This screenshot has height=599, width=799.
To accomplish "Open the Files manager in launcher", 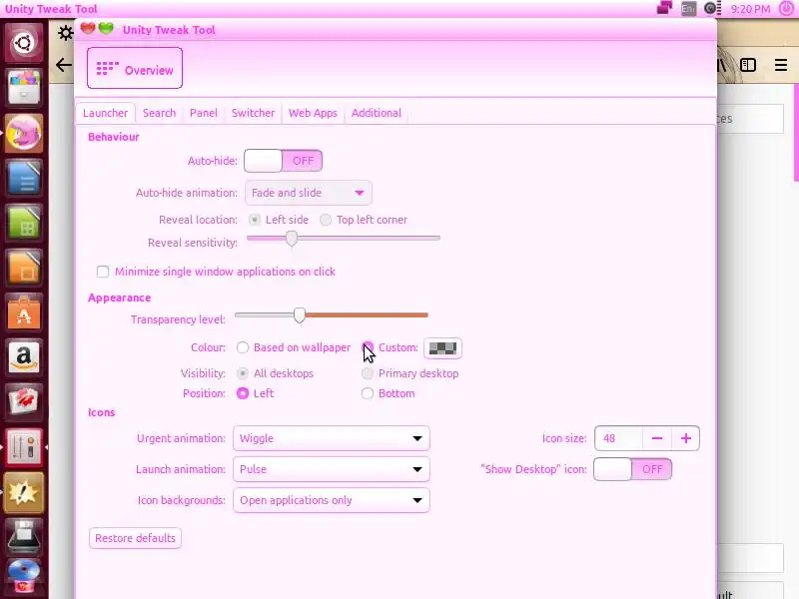I will (x=23, y=88).
